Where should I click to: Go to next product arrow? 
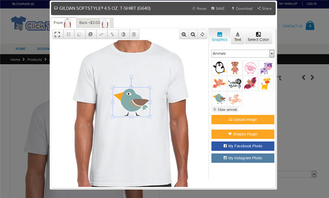click(x=312, y=77)
